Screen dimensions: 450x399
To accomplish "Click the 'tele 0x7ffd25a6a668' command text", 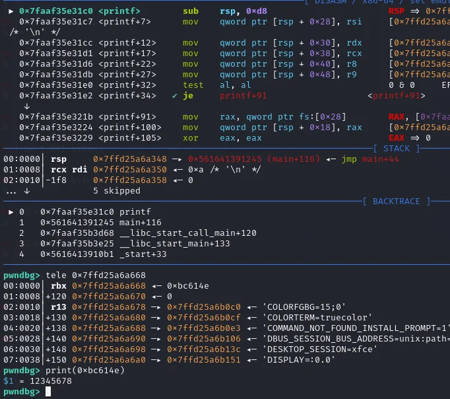I will (x=94, y=275).
